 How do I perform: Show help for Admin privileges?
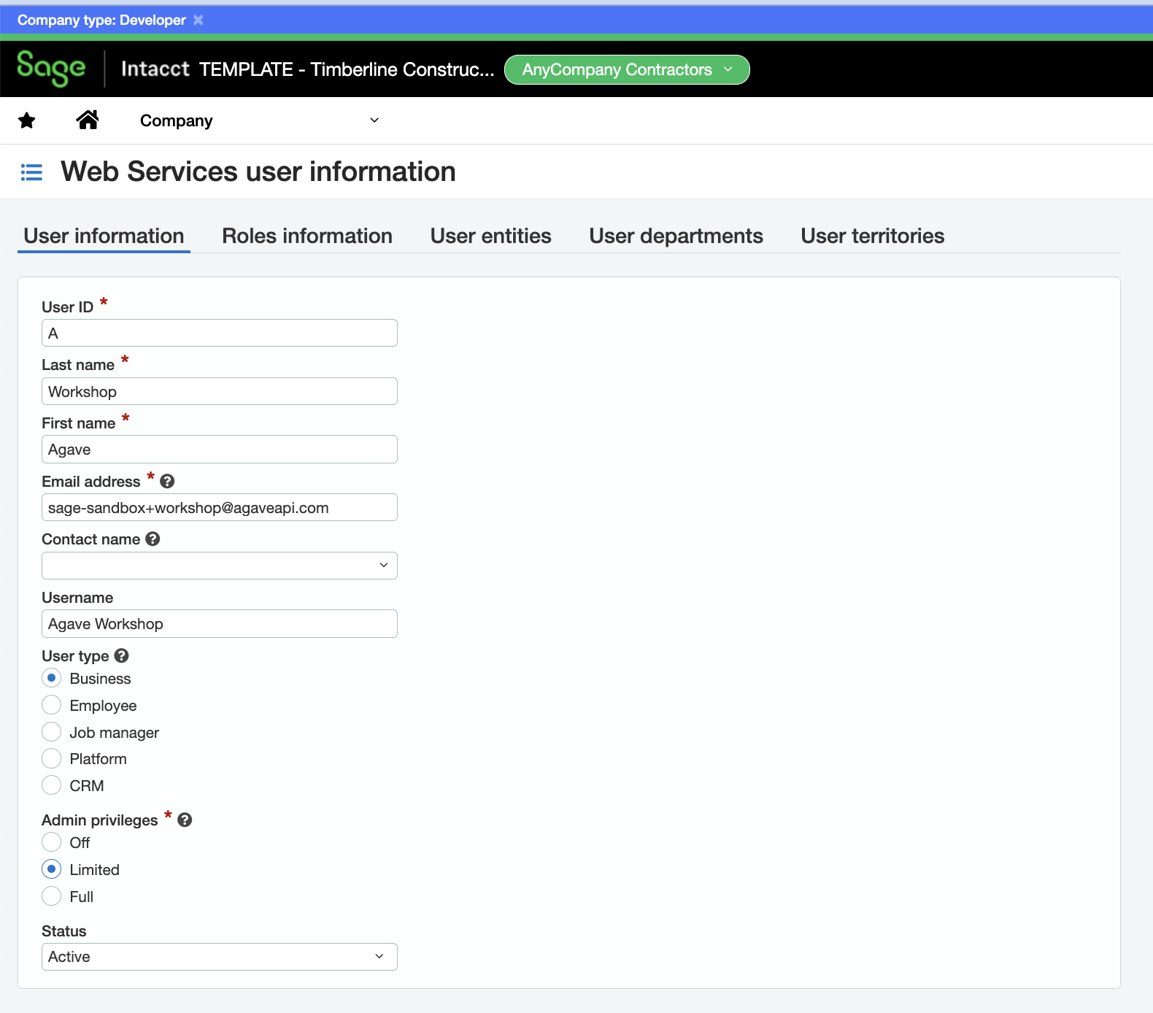[x=185, y=820]
